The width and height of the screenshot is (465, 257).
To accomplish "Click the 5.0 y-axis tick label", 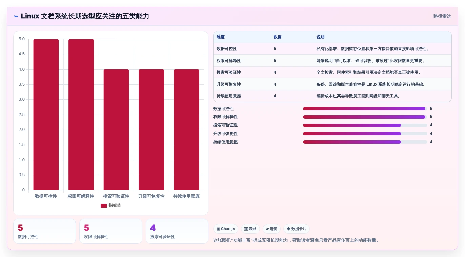I will click(x=22, y=39).
